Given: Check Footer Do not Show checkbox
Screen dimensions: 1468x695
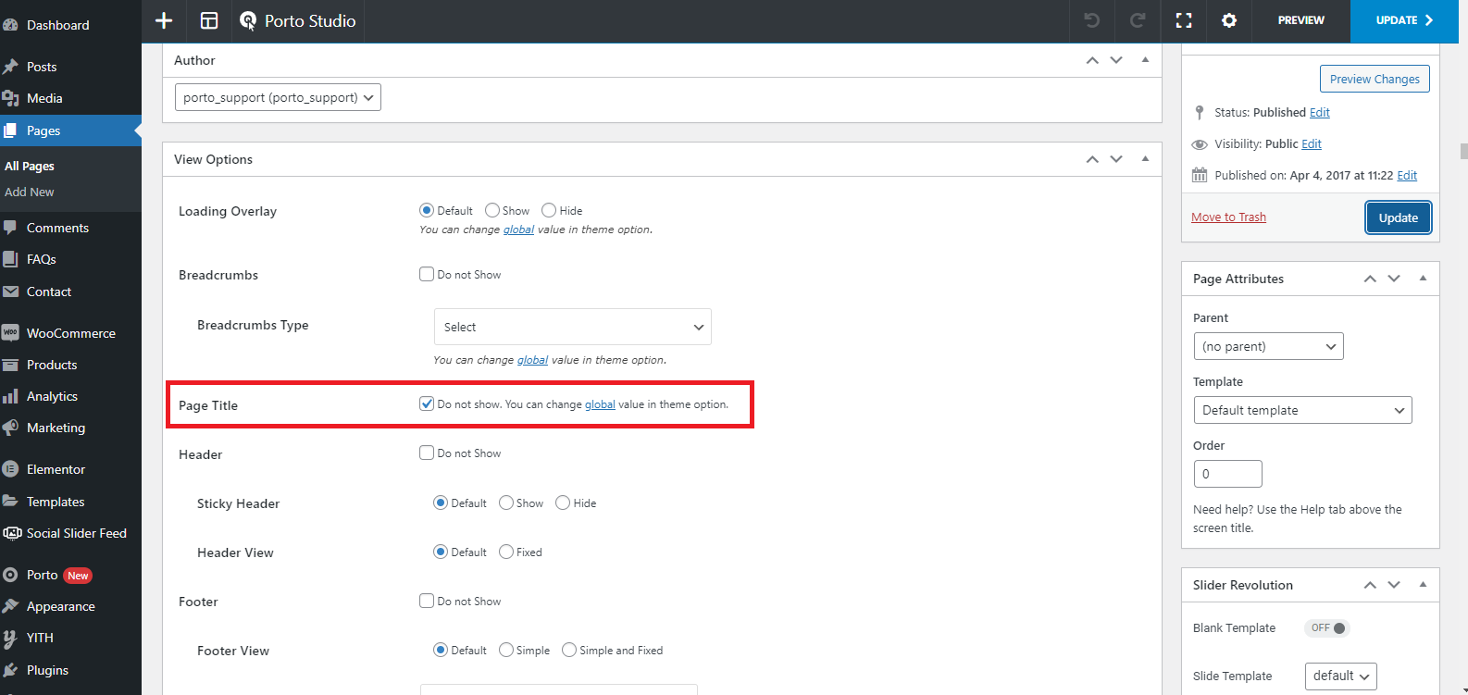Looking at the screenshot, I should click(x=427, y=601).
